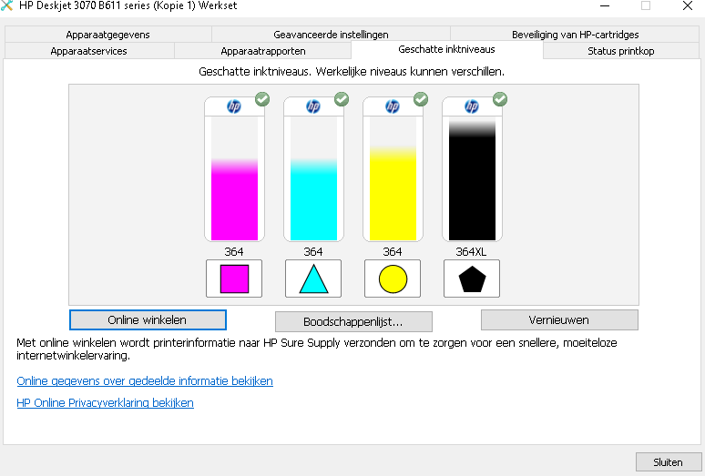This screenshot has height=476, width=705.
Task: Click the 364 label under magenta cartridge
Action: [x=234, y=251]
